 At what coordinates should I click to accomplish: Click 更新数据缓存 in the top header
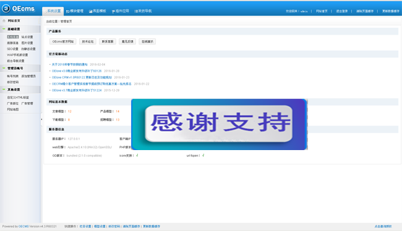point(391,11)
